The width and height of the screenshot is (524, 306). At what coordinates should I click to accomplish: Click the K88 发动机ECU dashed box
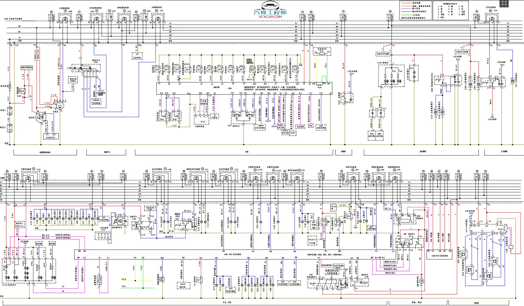(137, 56)
